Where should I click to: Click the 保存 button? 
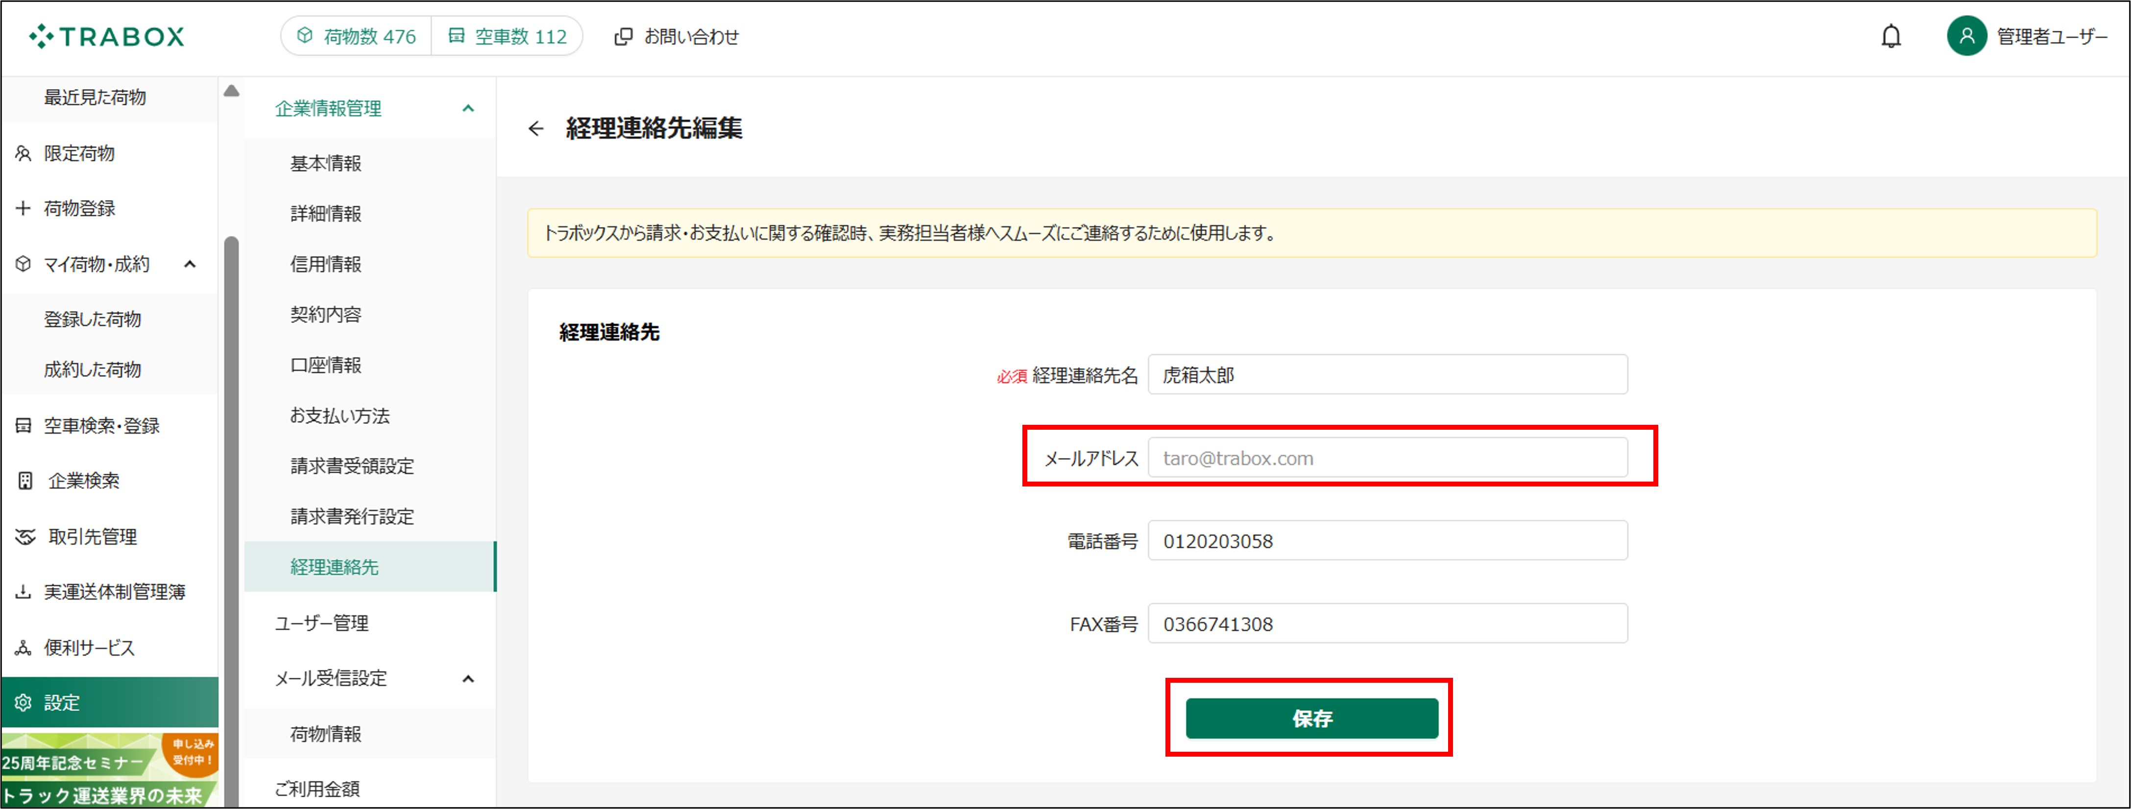[x=1311, y=718]
